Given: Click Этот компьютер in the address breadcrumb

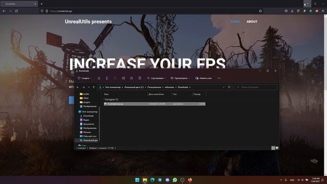Looking at the screenshot, I should tap(112, 87).
